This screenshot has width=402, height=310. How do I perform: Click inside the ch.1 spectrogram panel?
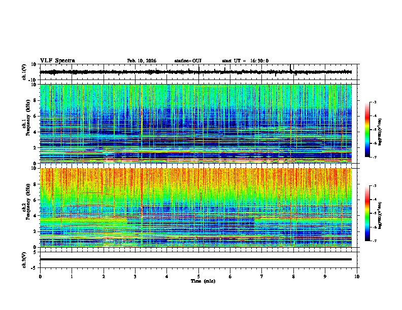[196, 124]
